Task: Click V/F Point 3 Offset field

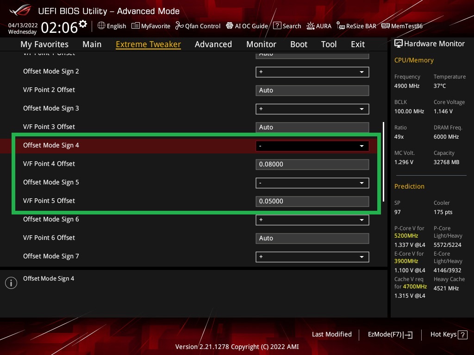Action: click(x=312, y=128)
